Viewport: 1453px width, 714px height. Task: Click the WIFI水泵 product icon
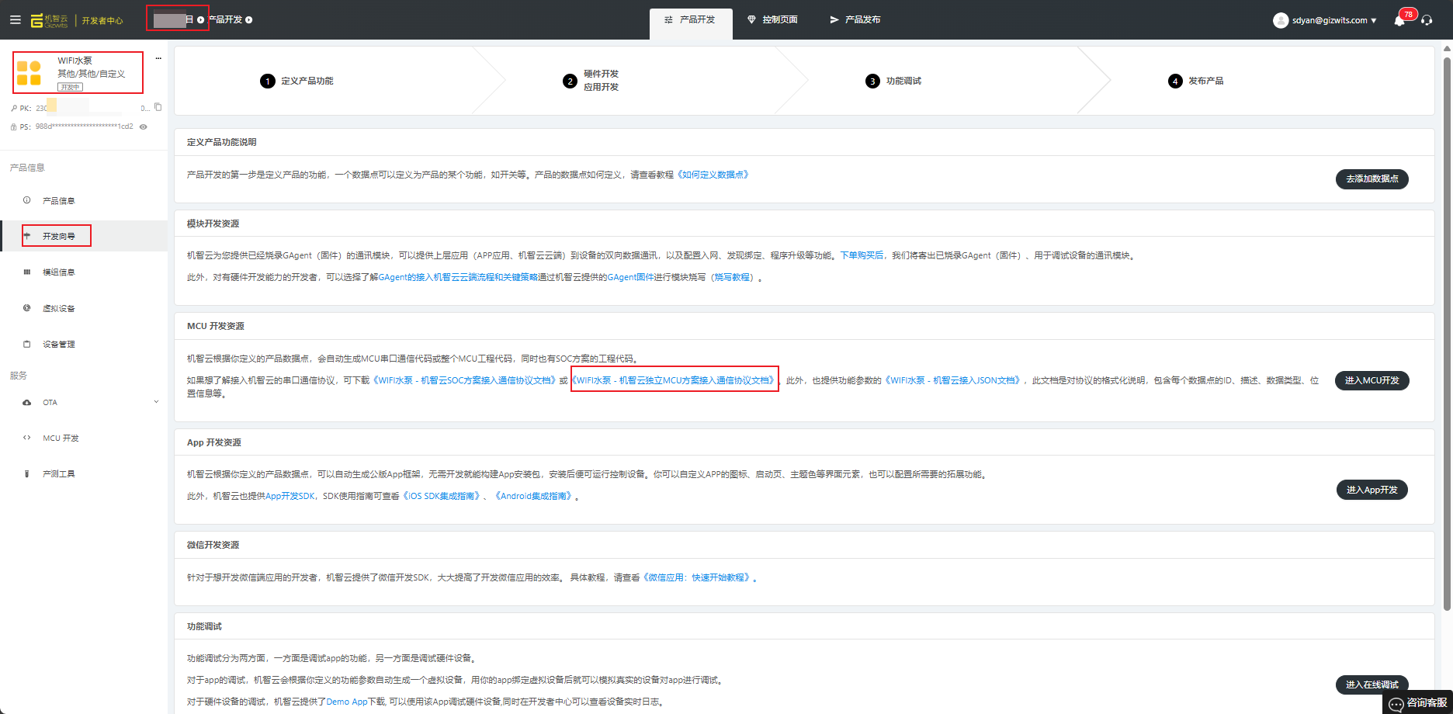[29, 73]
